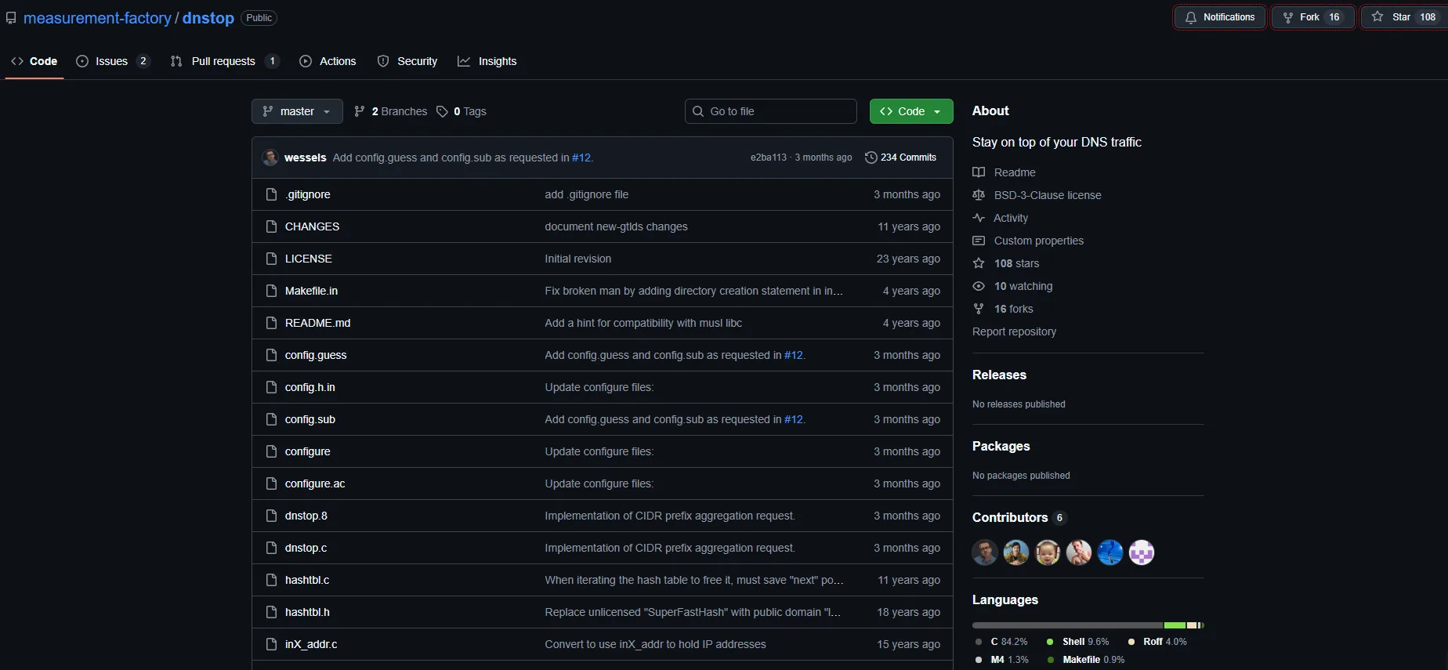This screenshot has width=1448, height=670.
Task: Fork the repository with the Fork button
Action: (x=1312, y=17)
